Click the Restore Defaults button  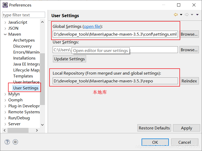pos(154,128)
